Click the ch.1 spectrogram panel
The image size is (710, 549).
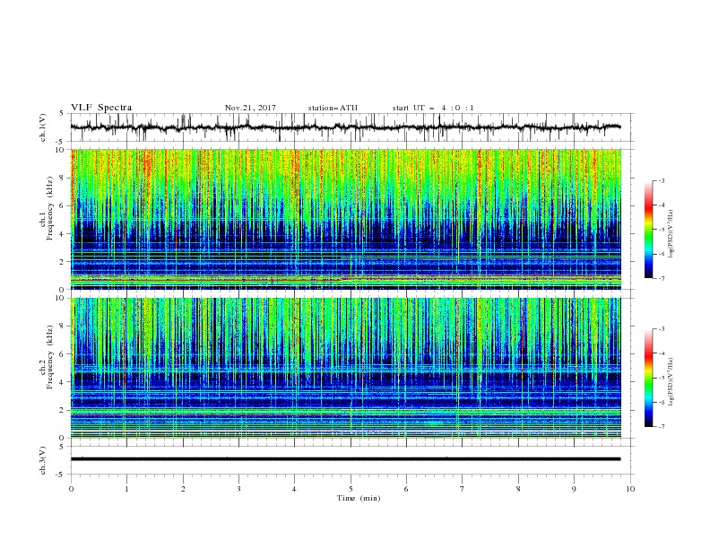(346, 219)
